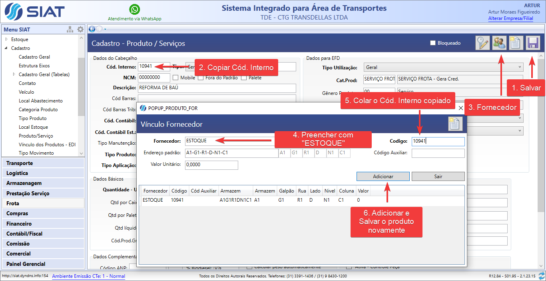Open the Tipo Utilização dropdown
Viewport: 546px width, 281px height.
(443, 67)
